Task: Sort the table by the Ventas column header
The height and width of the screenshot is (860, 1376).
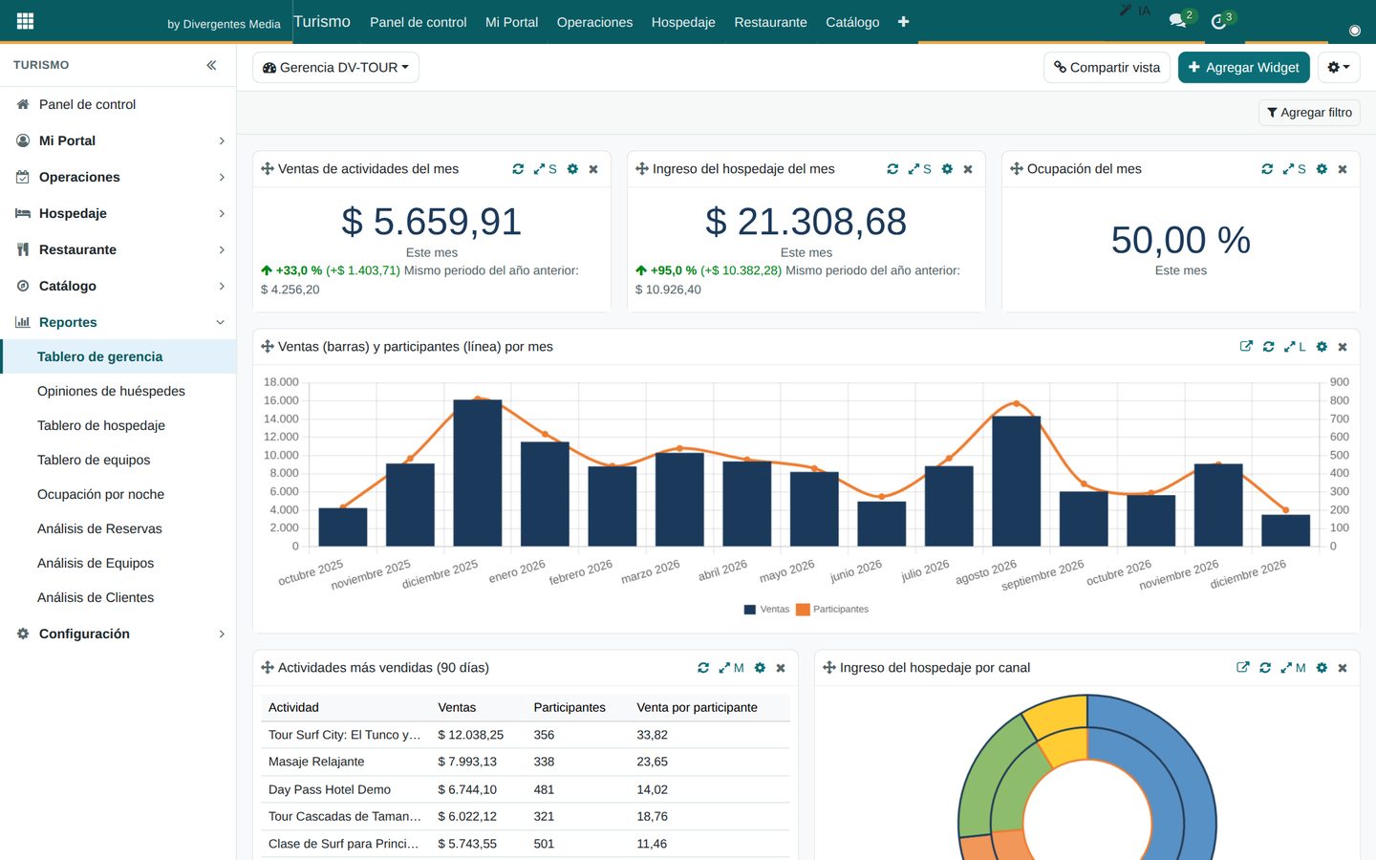Action: pyautogui.click(x=457, y=708)
